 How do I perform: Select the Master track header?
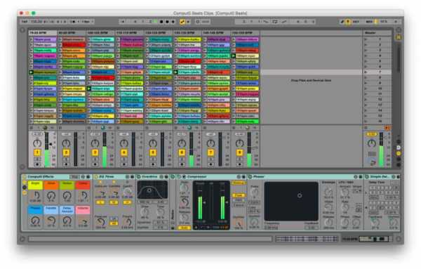[377, 33]
